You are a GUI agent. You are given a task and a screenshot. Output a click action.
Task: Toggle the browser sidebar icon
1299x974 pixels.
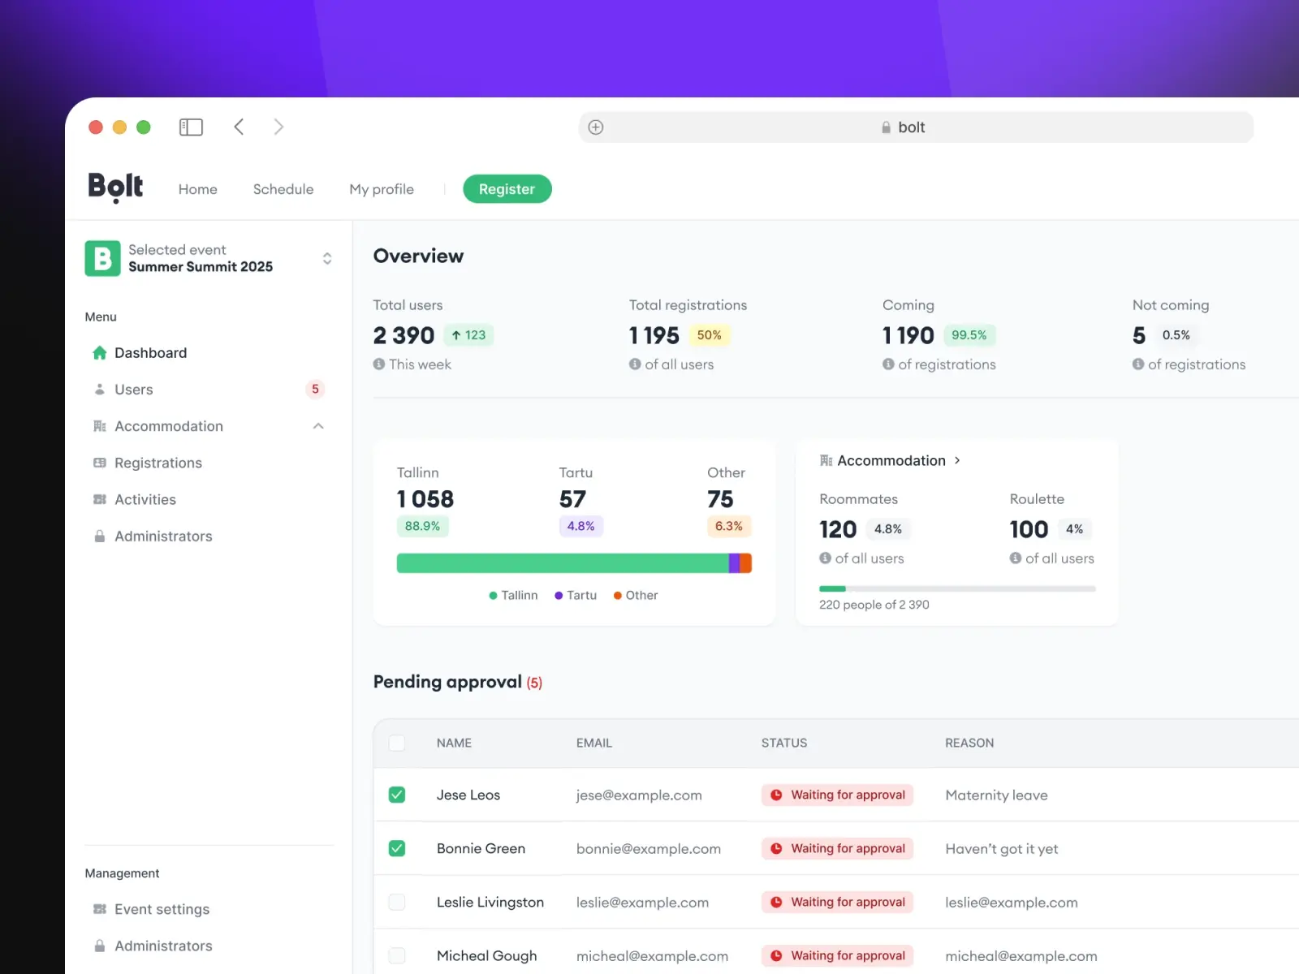191,127
